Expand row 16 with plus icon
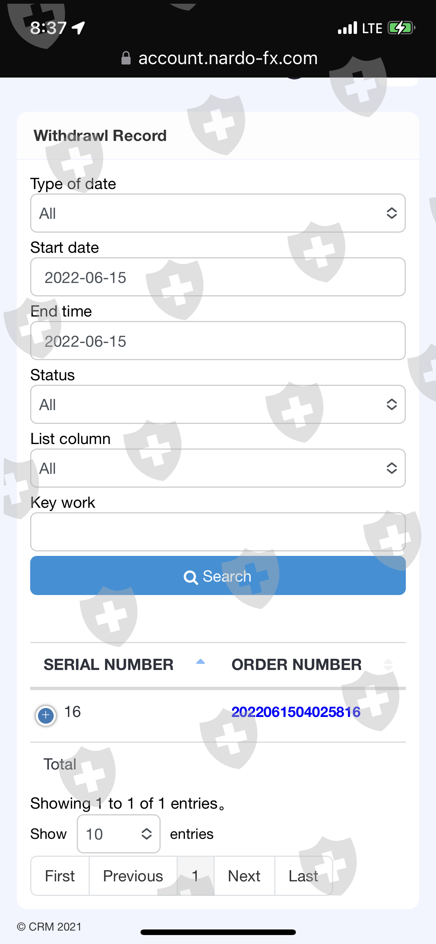The image size is (436, 944). tap(46, 715)
